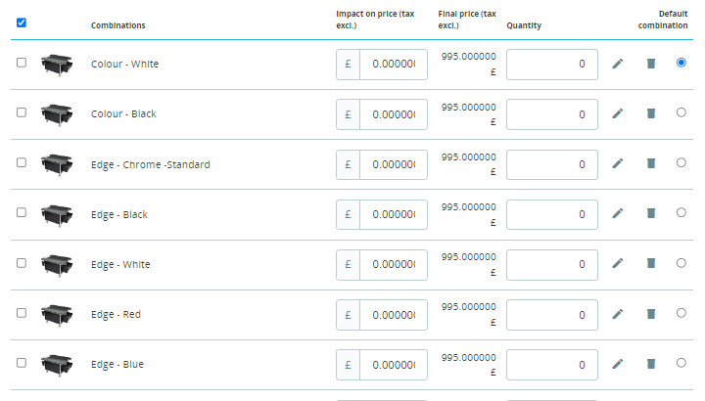The image size is (705, 401).
Task: Click the Colour - White product thumbnail
Action: 58,65
